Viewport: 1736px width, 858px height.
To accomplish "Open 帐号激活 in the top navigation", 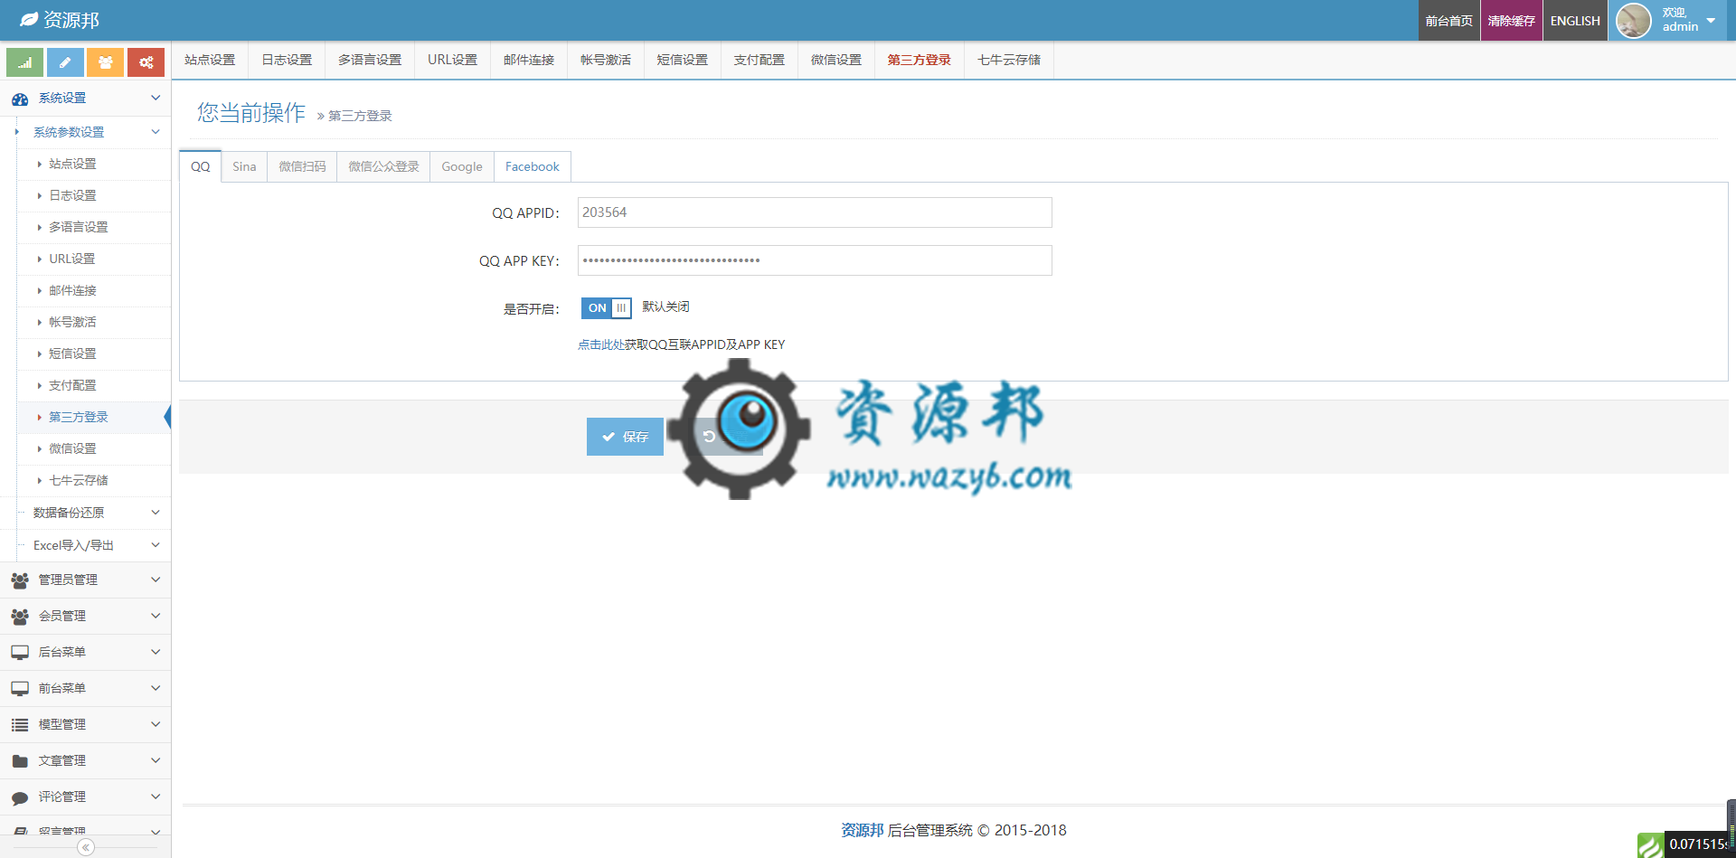I will (606, 60).
